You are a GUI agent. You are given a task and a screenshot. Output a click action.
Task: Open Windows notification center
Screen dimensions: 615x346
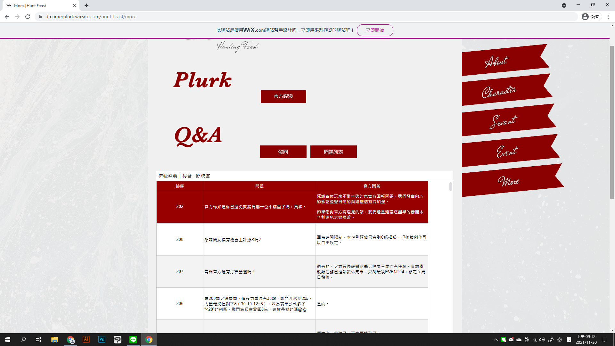click(604, 340)
